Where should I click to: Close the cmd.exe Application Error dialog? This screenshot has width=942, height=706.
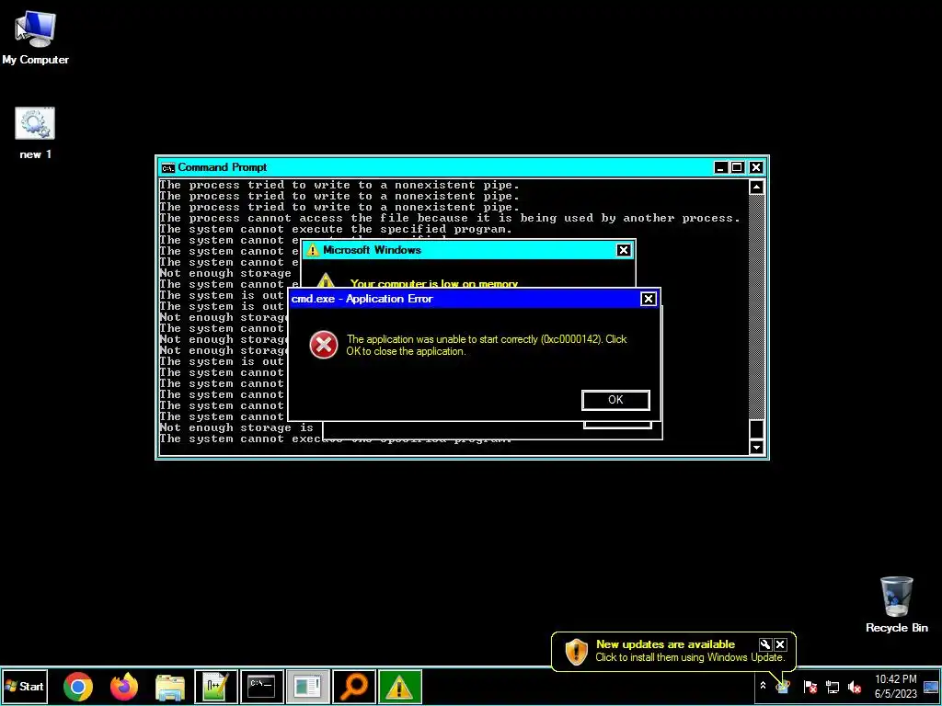(x=649, y=299)
